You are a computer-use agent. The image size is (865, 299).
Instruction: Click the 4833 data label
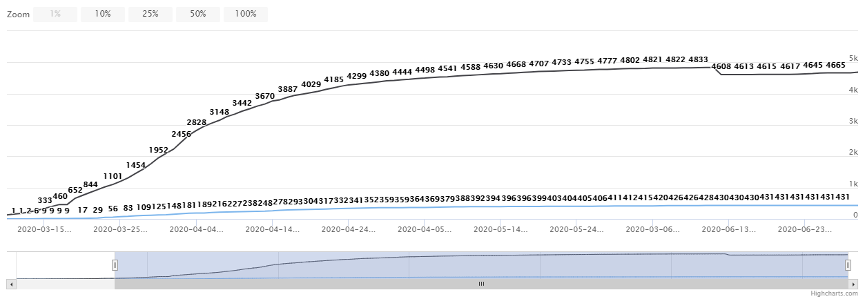pos(698,59)
